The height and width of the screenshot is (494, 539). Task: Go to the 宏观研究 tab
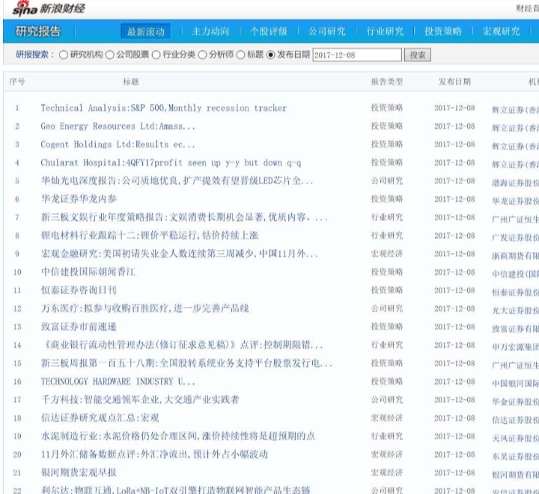502,31
